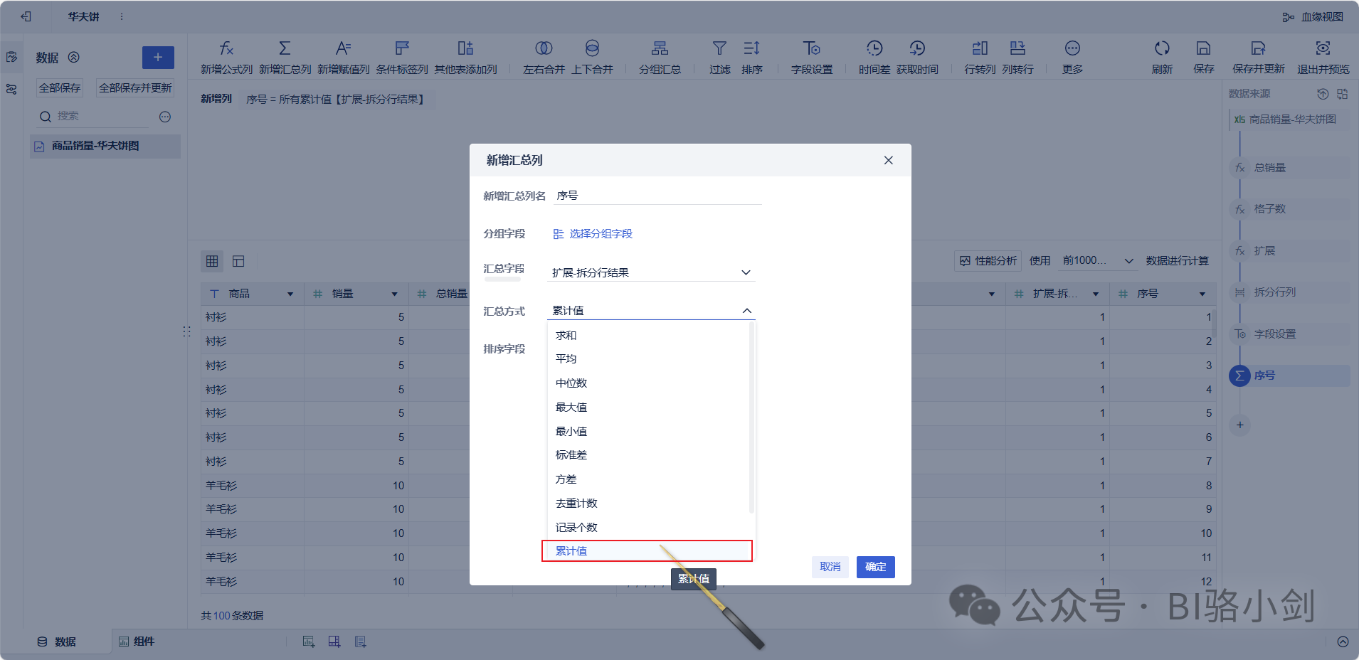Click the 全部保存并更新 button

click(135, 88)
